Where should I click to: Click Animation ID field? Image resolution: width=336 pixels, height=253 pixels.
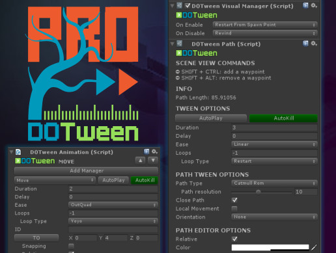click(113, 230)
